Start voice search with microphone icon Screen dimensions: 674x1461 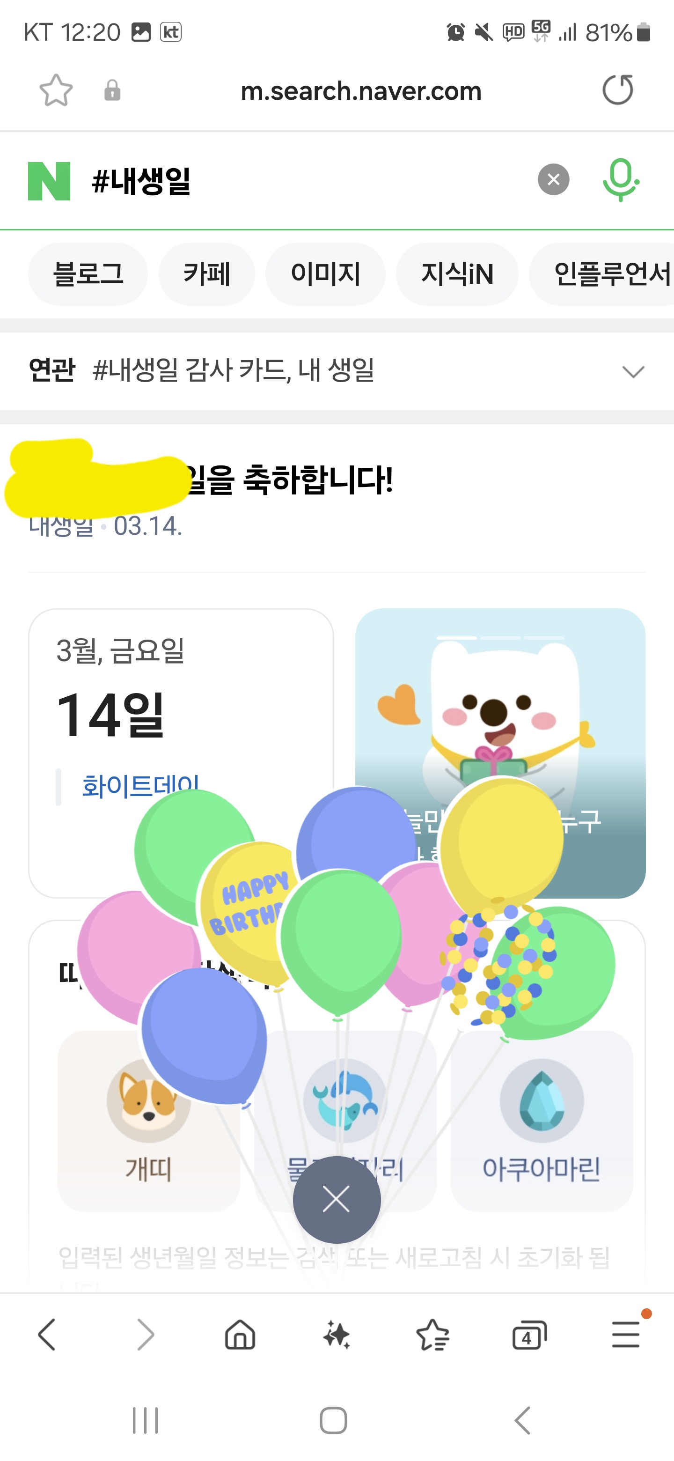tap(620, 180)
